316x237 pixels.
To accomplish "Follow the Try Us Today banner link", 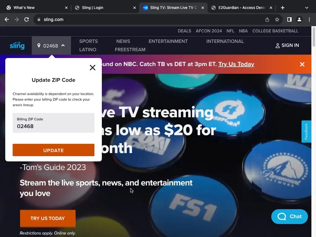I will pyautogui.click(x=236, y=64).
